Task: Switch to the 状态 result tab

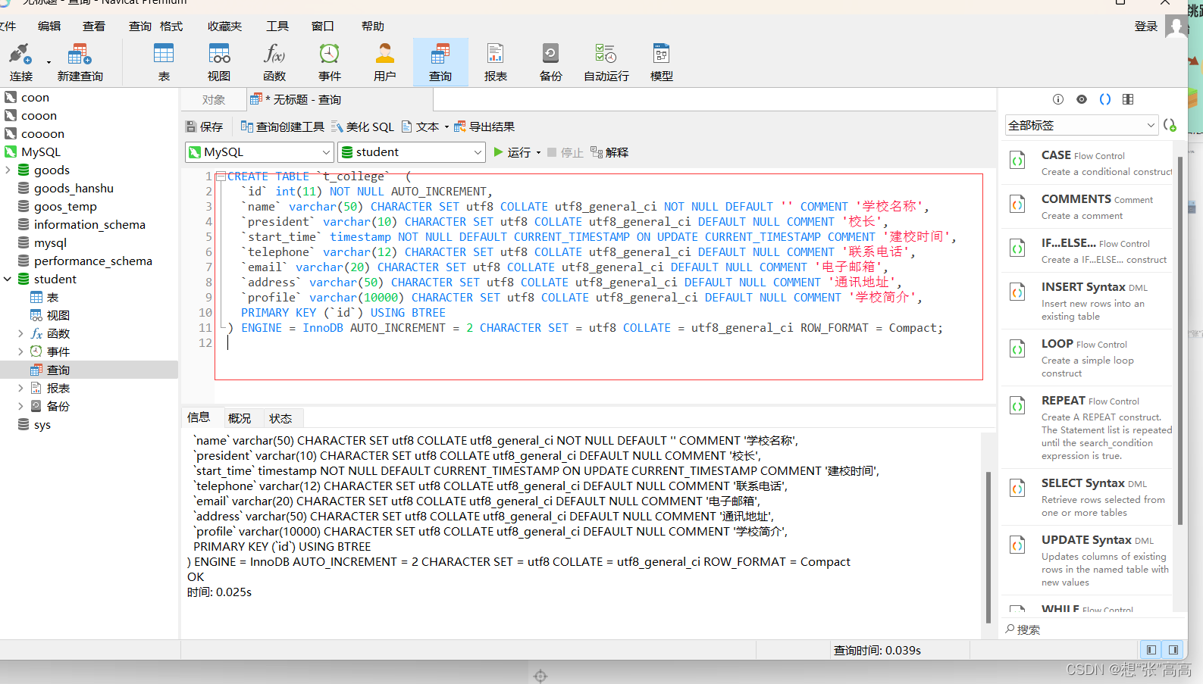Action: click(280, 418)
